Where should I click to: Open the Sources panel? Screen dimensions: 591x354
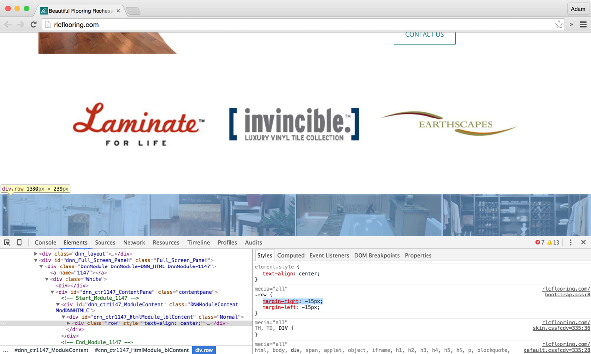coord(105,242)
